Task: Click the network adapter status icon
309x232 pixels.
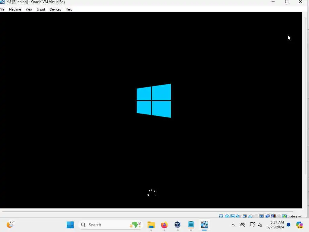Action: click(x=244, y=216)
